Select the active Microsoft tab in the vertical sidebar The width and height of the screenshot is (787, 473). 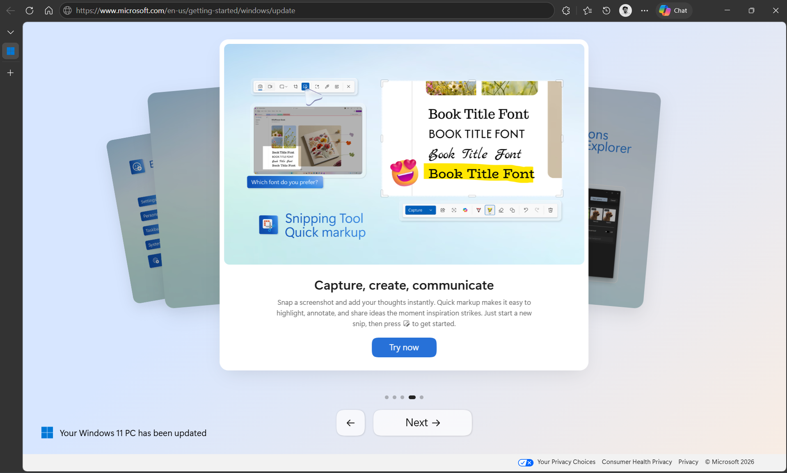10,51
